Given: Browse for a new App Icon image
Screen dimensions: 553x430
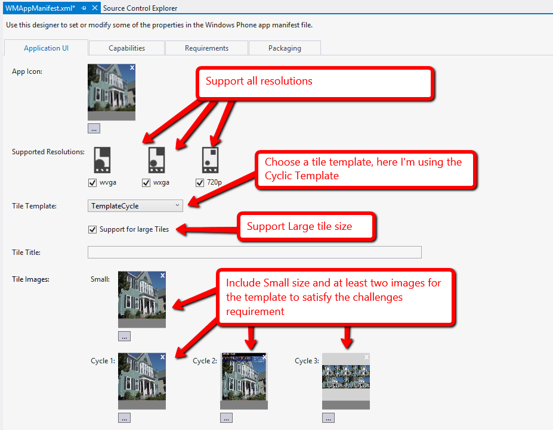Looking at the screenshot, I should [x=94, y=128].
